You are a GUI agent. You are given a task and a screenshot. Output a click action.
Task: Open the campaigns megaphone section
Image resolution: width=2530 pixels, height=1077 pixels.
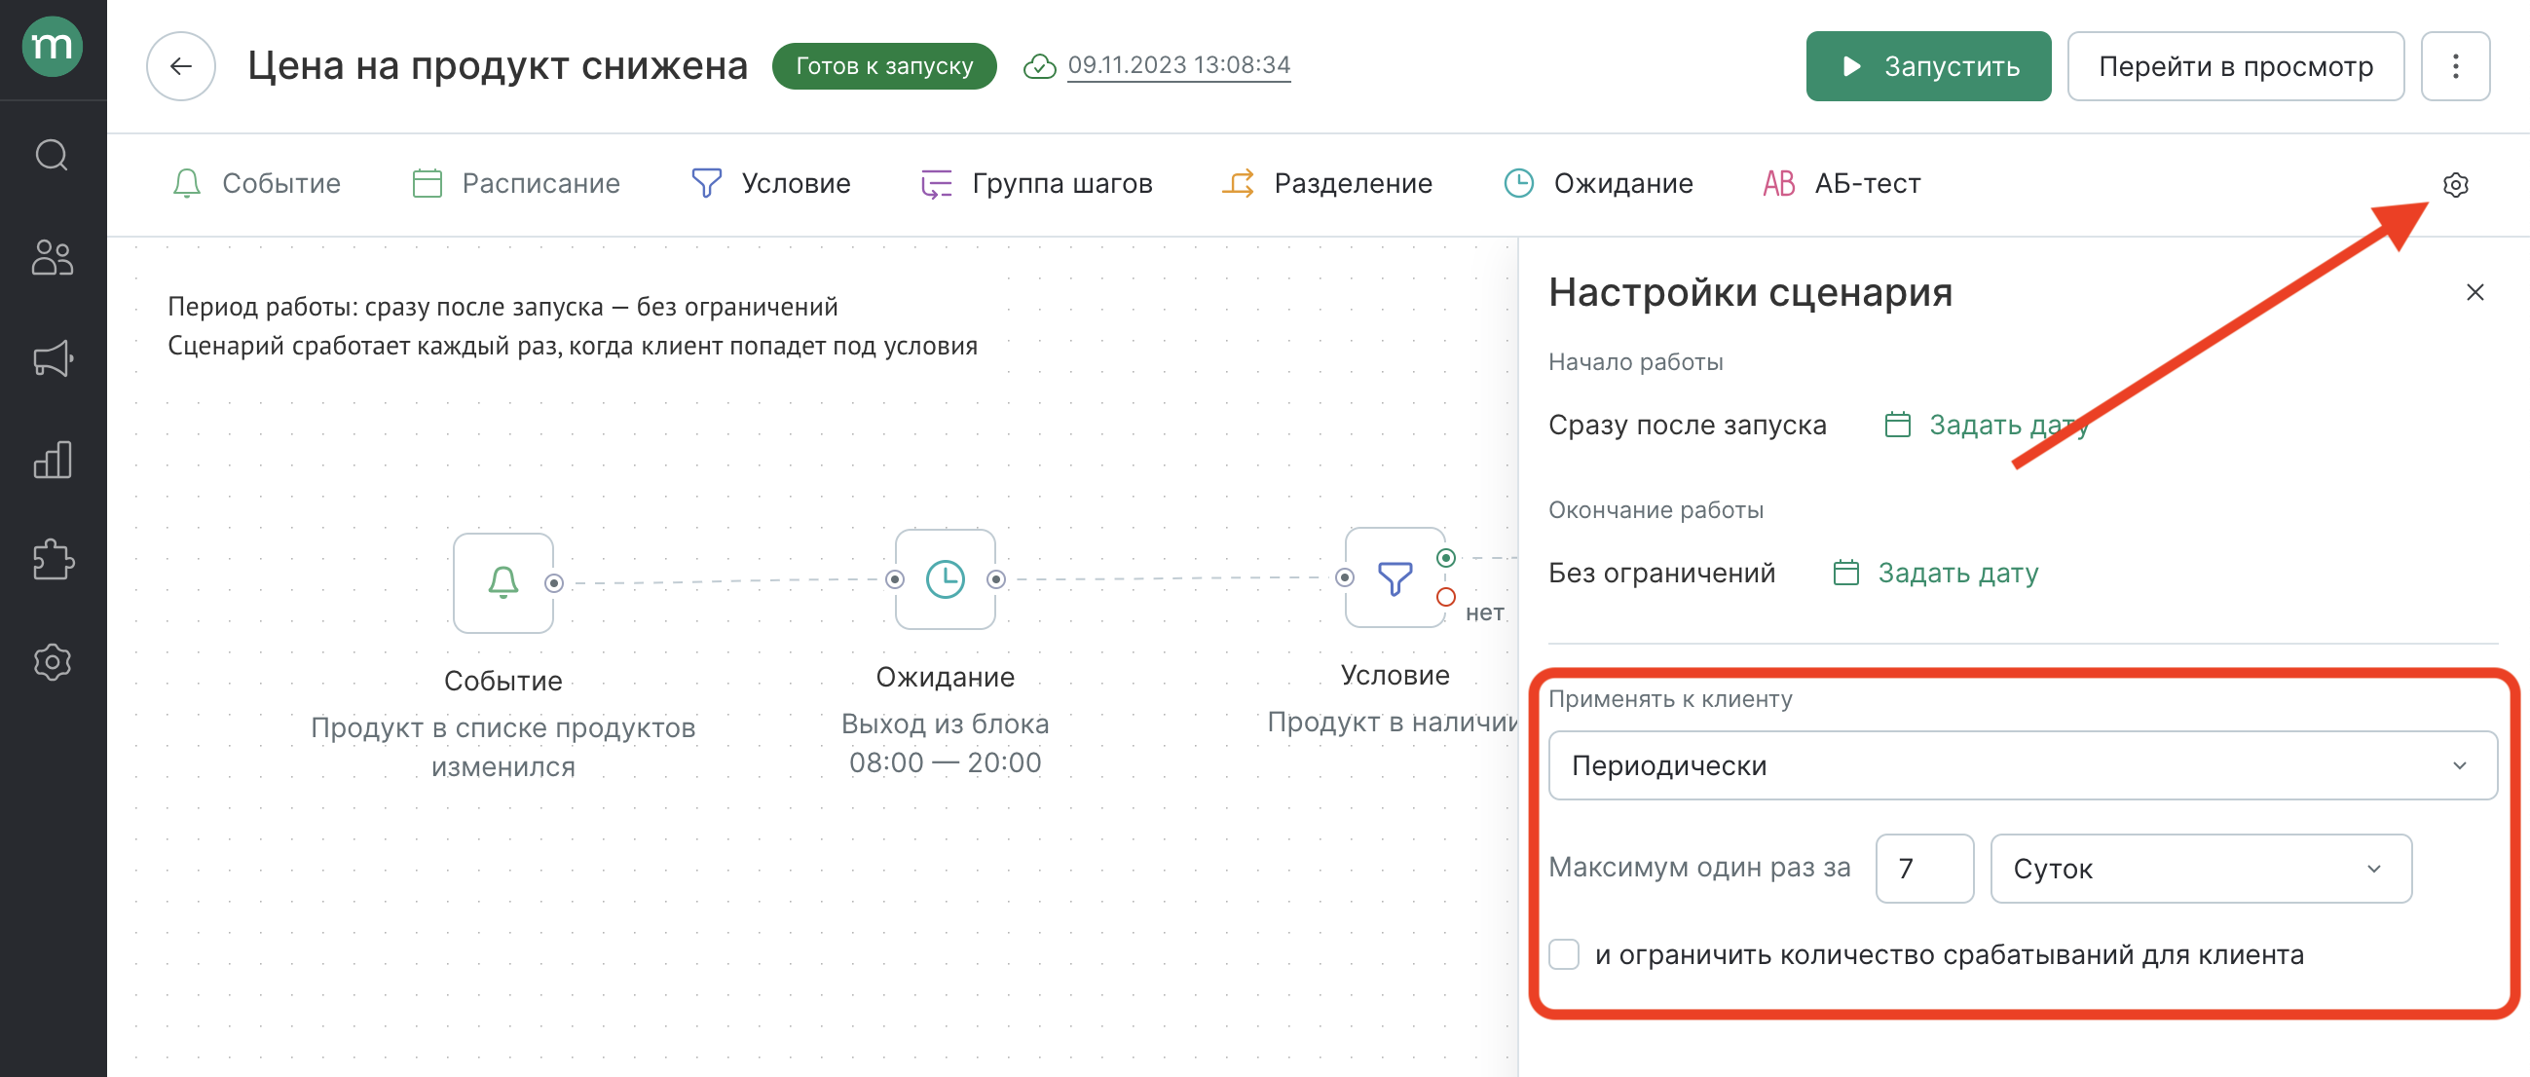tap(52, 358)
